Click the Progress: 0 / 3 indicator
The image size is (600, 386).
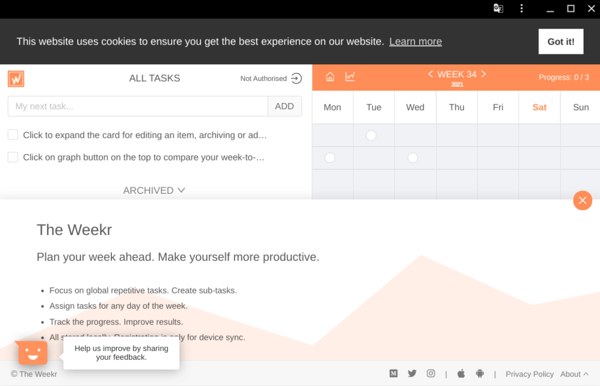point(564,77)
